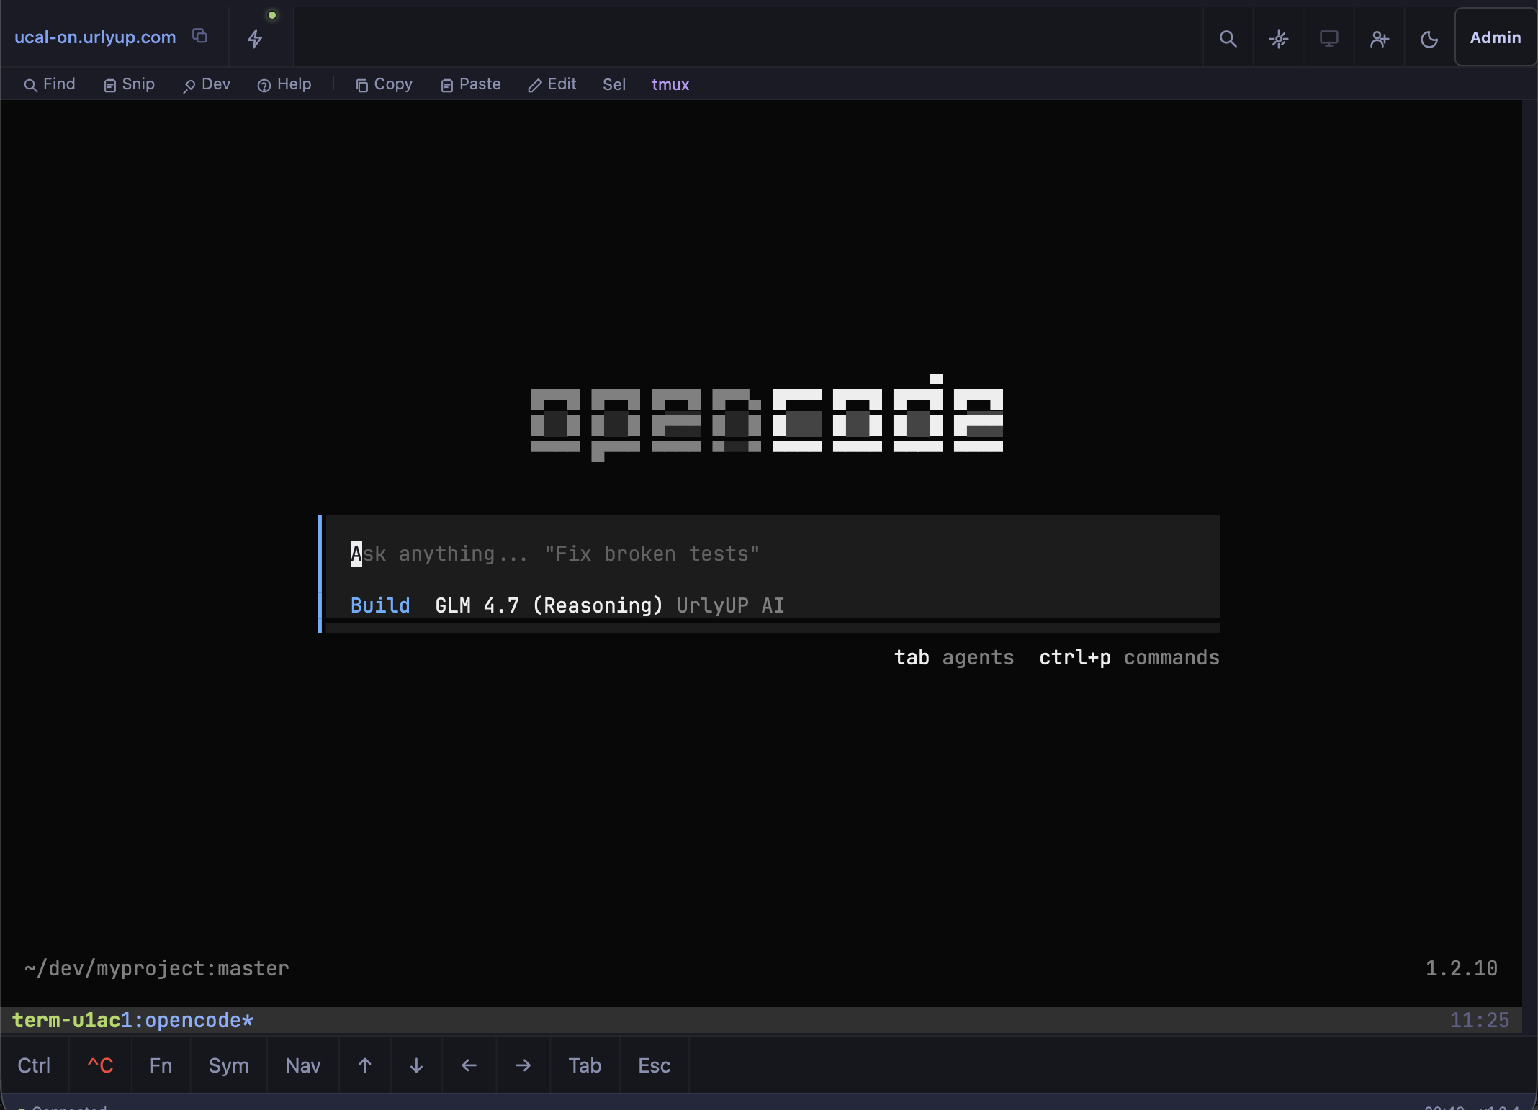Open Snip from the toolbar
The height and width of the screenshot is (1110, 1538).
pos(129,84)
